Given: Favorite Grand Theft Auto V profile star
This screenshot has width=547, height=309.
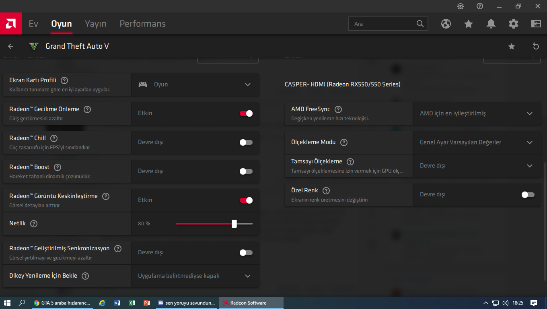Looking at the screenshot, I should tap(512, 46).
